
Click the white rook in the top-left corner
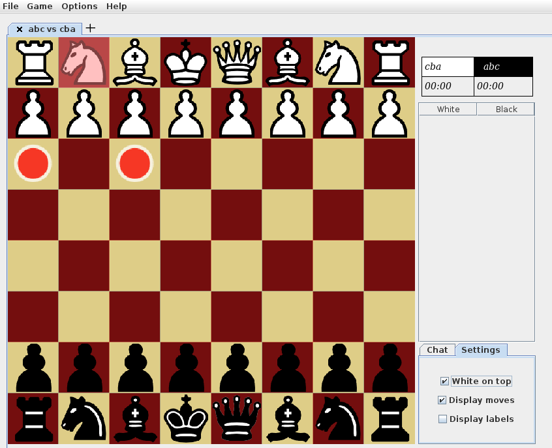pyautogui.click(x=33, y=62)
